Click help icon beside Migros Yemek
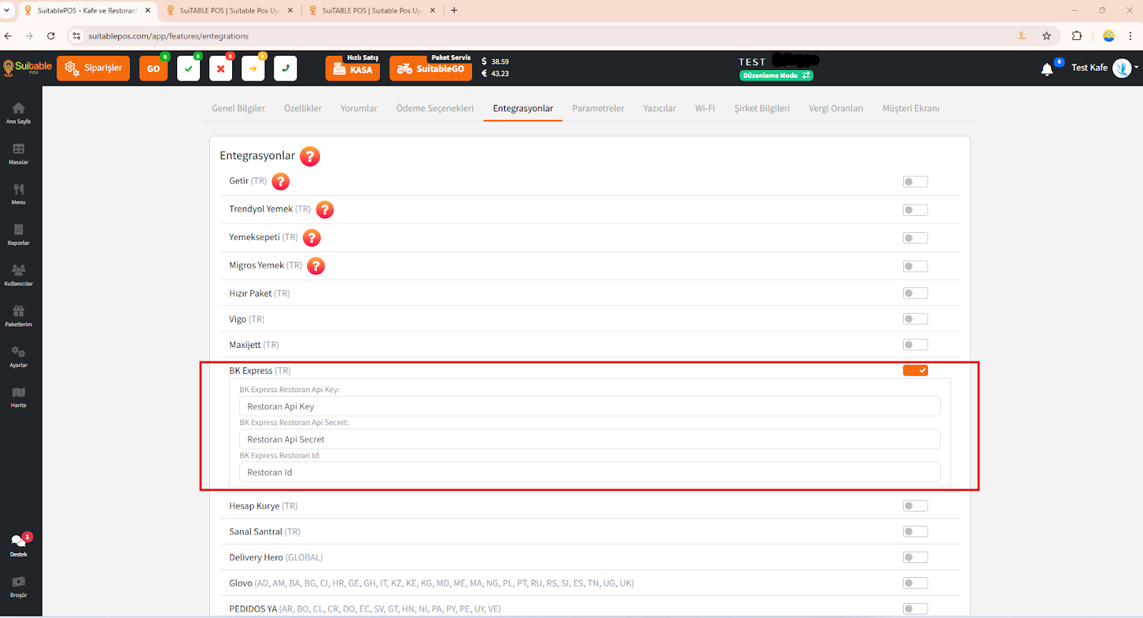The width and height of the screenshot is (1143, 618). 316,266
